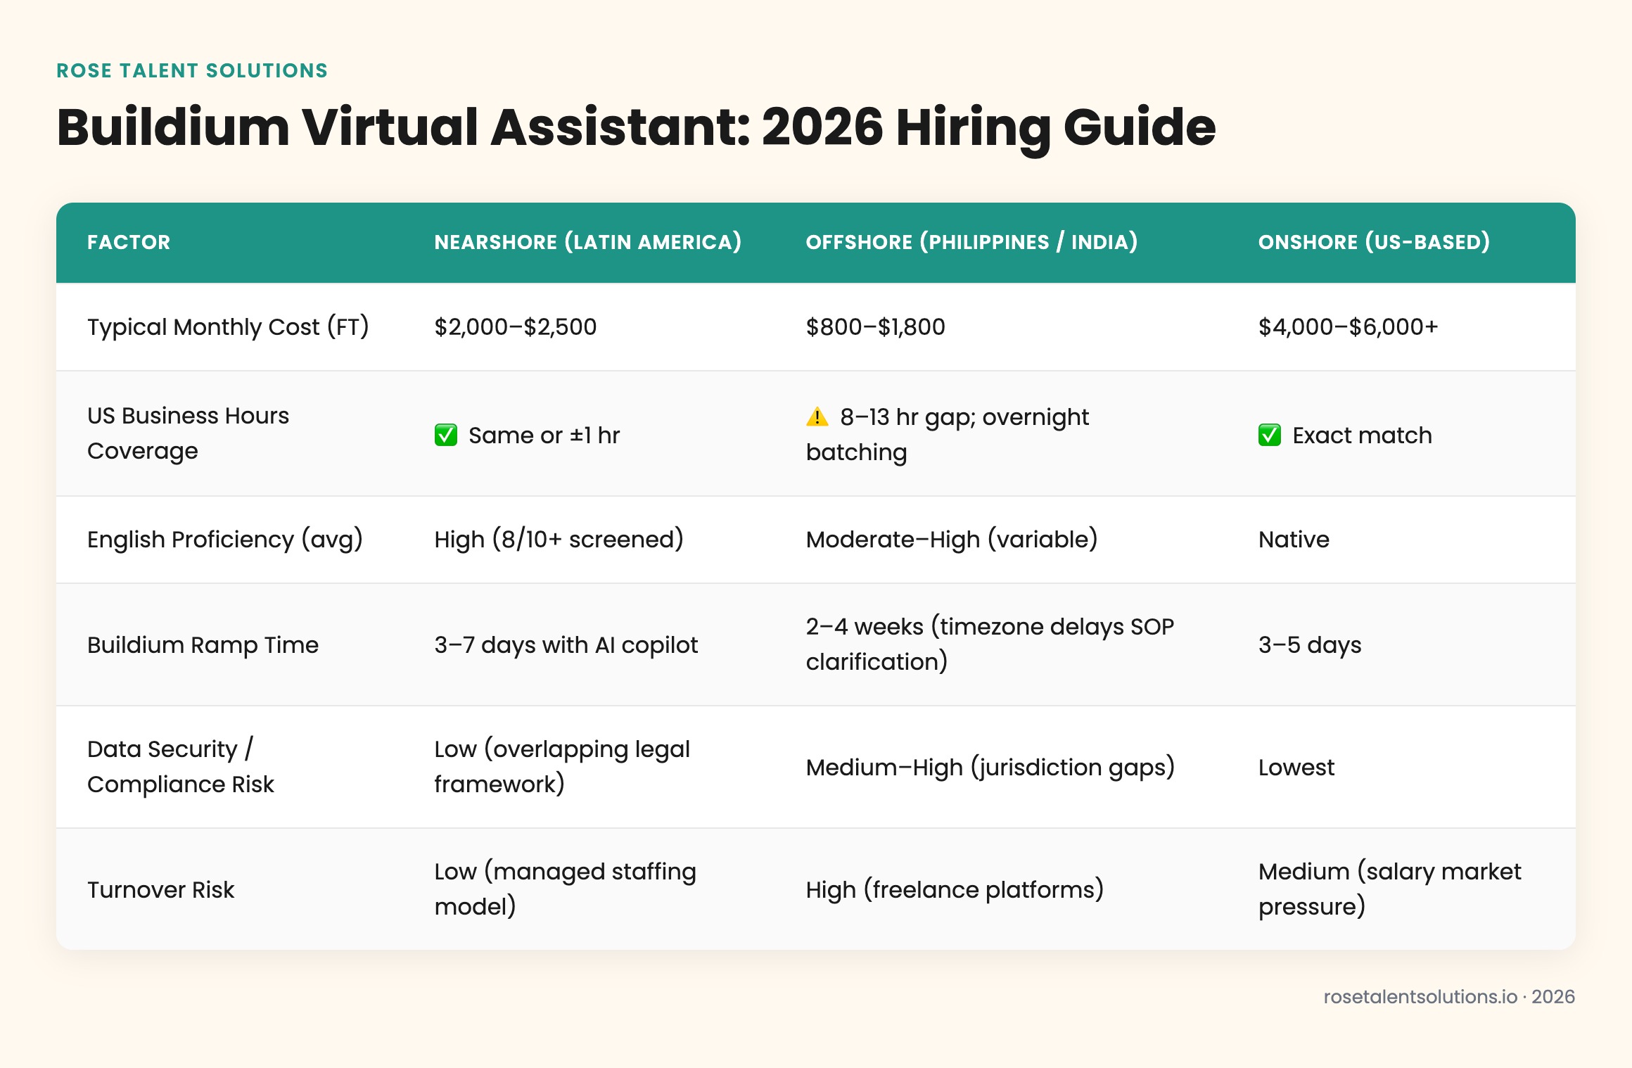This screenshot has width=1632, height=1068.
Task: Click the 'Low (managed staffing model)' cell
Action: click(566, 889)
